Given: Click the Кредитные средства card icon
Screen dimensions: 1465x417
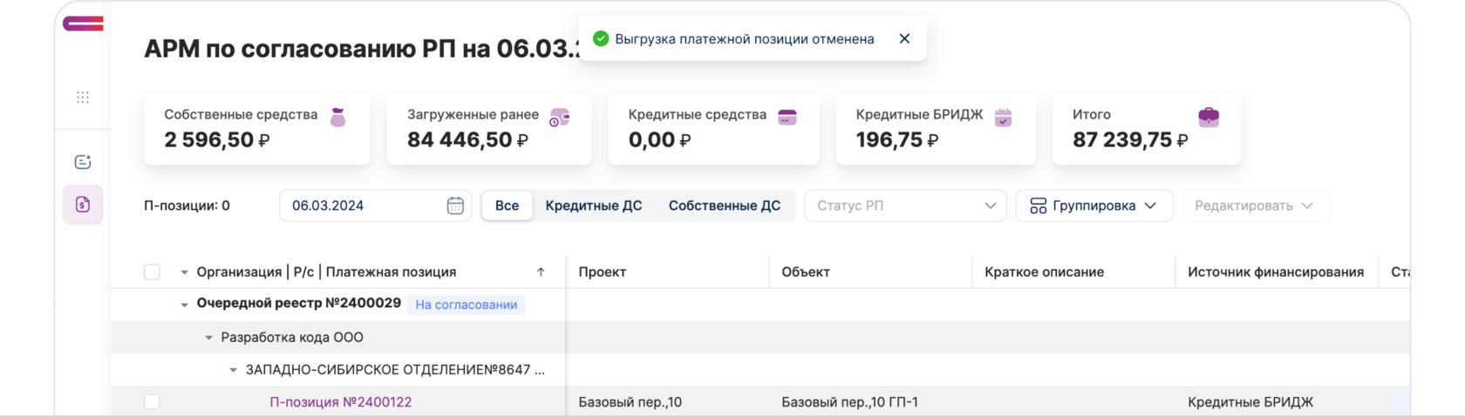Looking at the screenshot, I should click(787, 117).
